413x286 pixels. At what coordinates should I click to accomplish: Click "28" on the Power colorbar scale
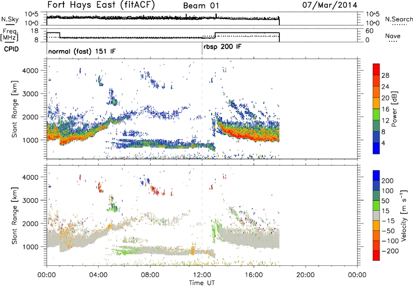[x=385, y=75]
